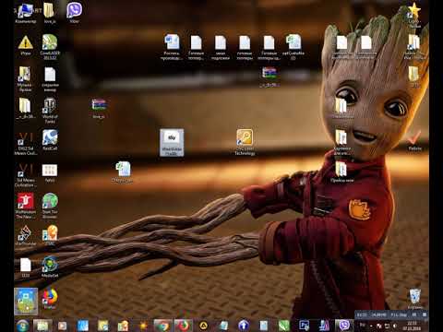The height and width of the screenshot is (332, 443).
Task: Launch Viber from the desktop shortcut
Action: click(74, 12)
